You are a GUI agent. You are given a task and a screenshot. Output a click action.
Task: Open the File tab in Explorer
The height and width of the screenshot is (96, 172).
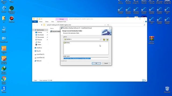click(35, 22)
